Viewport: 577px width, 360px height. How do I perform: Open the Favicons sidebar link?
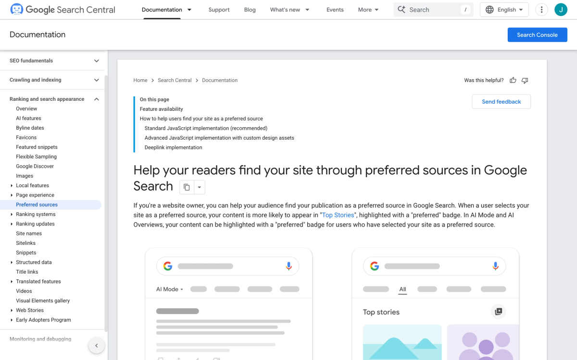pos(26,137)
